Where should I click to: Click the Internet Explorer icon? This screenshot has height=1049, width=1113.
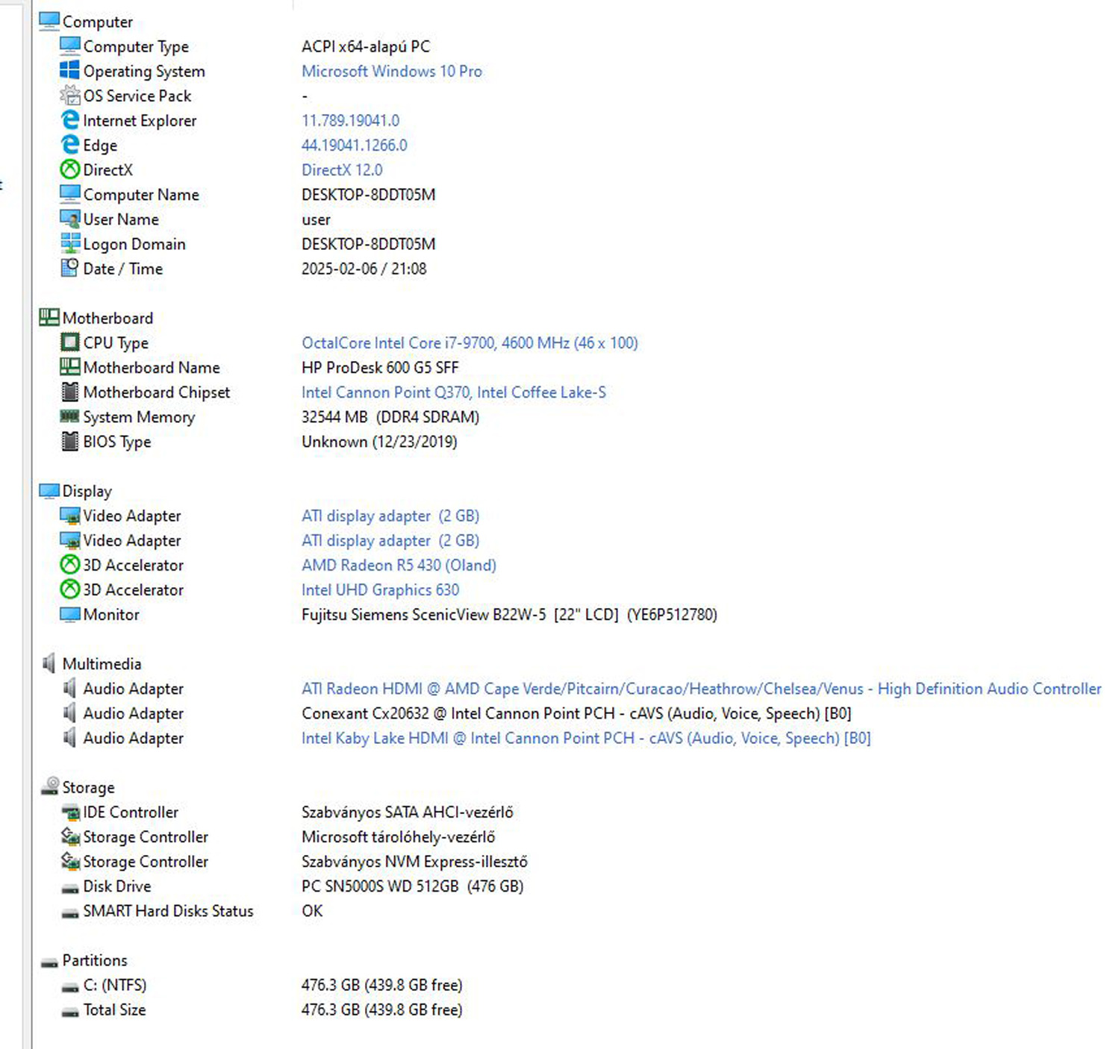tap(69, 120)
